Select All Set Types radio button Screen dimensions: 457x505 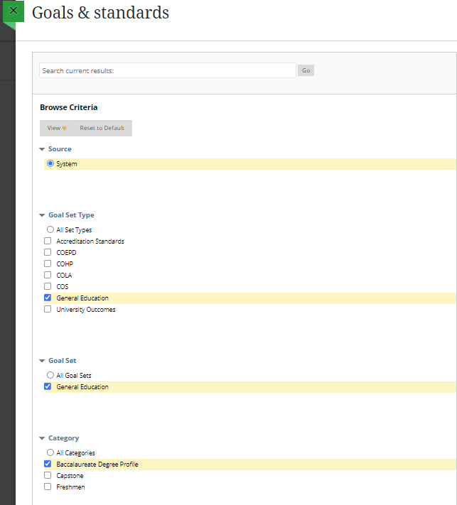click(50, 229)
